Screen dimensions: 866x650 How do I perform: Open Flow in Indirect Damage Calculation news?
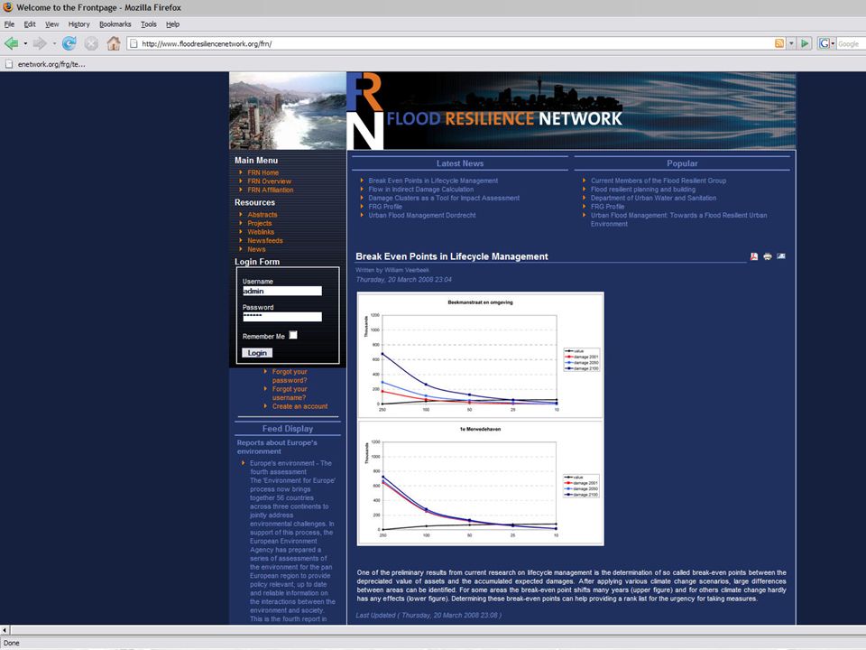421,189
